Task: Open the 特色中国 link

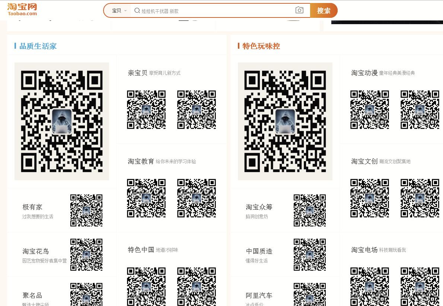Action: pos(141,250)
